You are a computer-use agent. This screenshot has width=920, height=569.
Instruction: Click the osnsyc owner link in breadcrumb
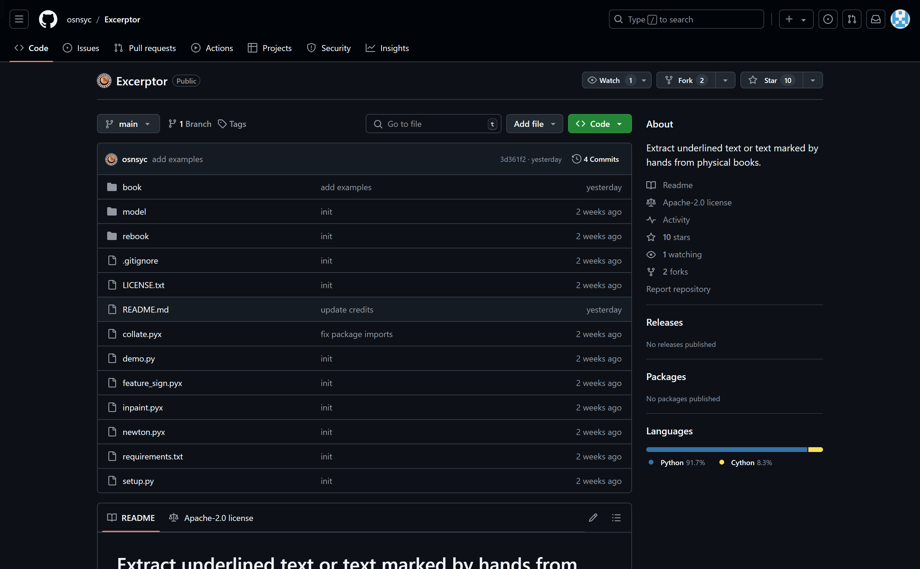tap(79, 20)
